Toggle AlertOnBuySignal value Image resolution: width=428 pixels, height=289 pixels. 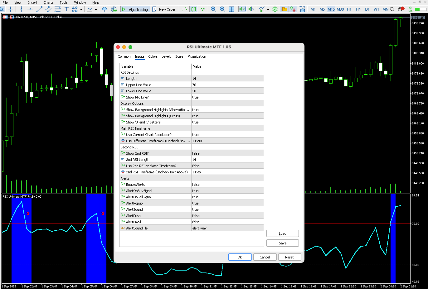click(227, 191)
